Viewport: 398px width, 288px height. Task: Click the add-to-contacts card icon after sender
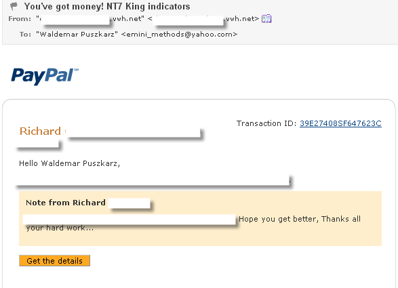tap(266, 18)
